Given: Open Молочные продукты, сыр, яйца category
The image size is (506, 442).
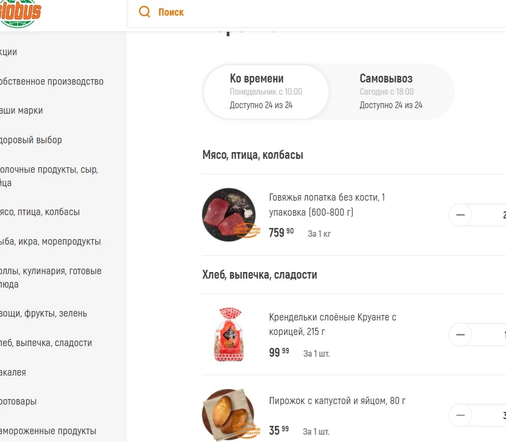Looking at the screenshot, I should pyautogui.click(x=47, y=176).
